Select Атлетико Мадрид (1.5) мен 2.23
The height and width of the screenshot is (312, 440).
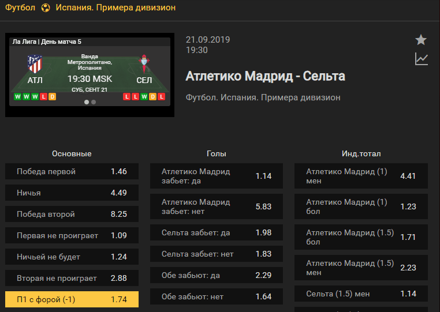(x=361, y=268)
